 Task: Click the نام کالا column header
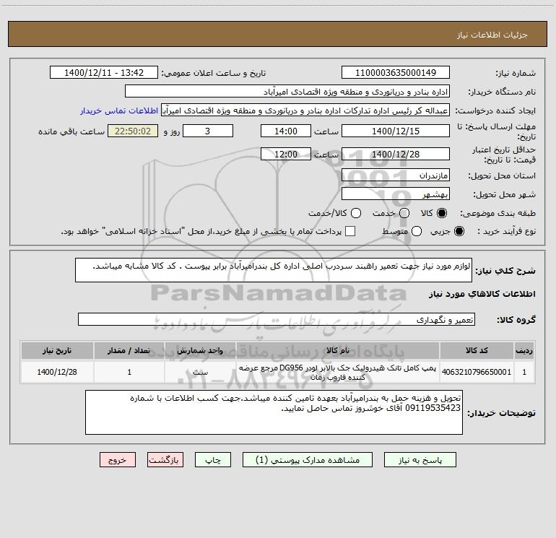click(338, 350)
